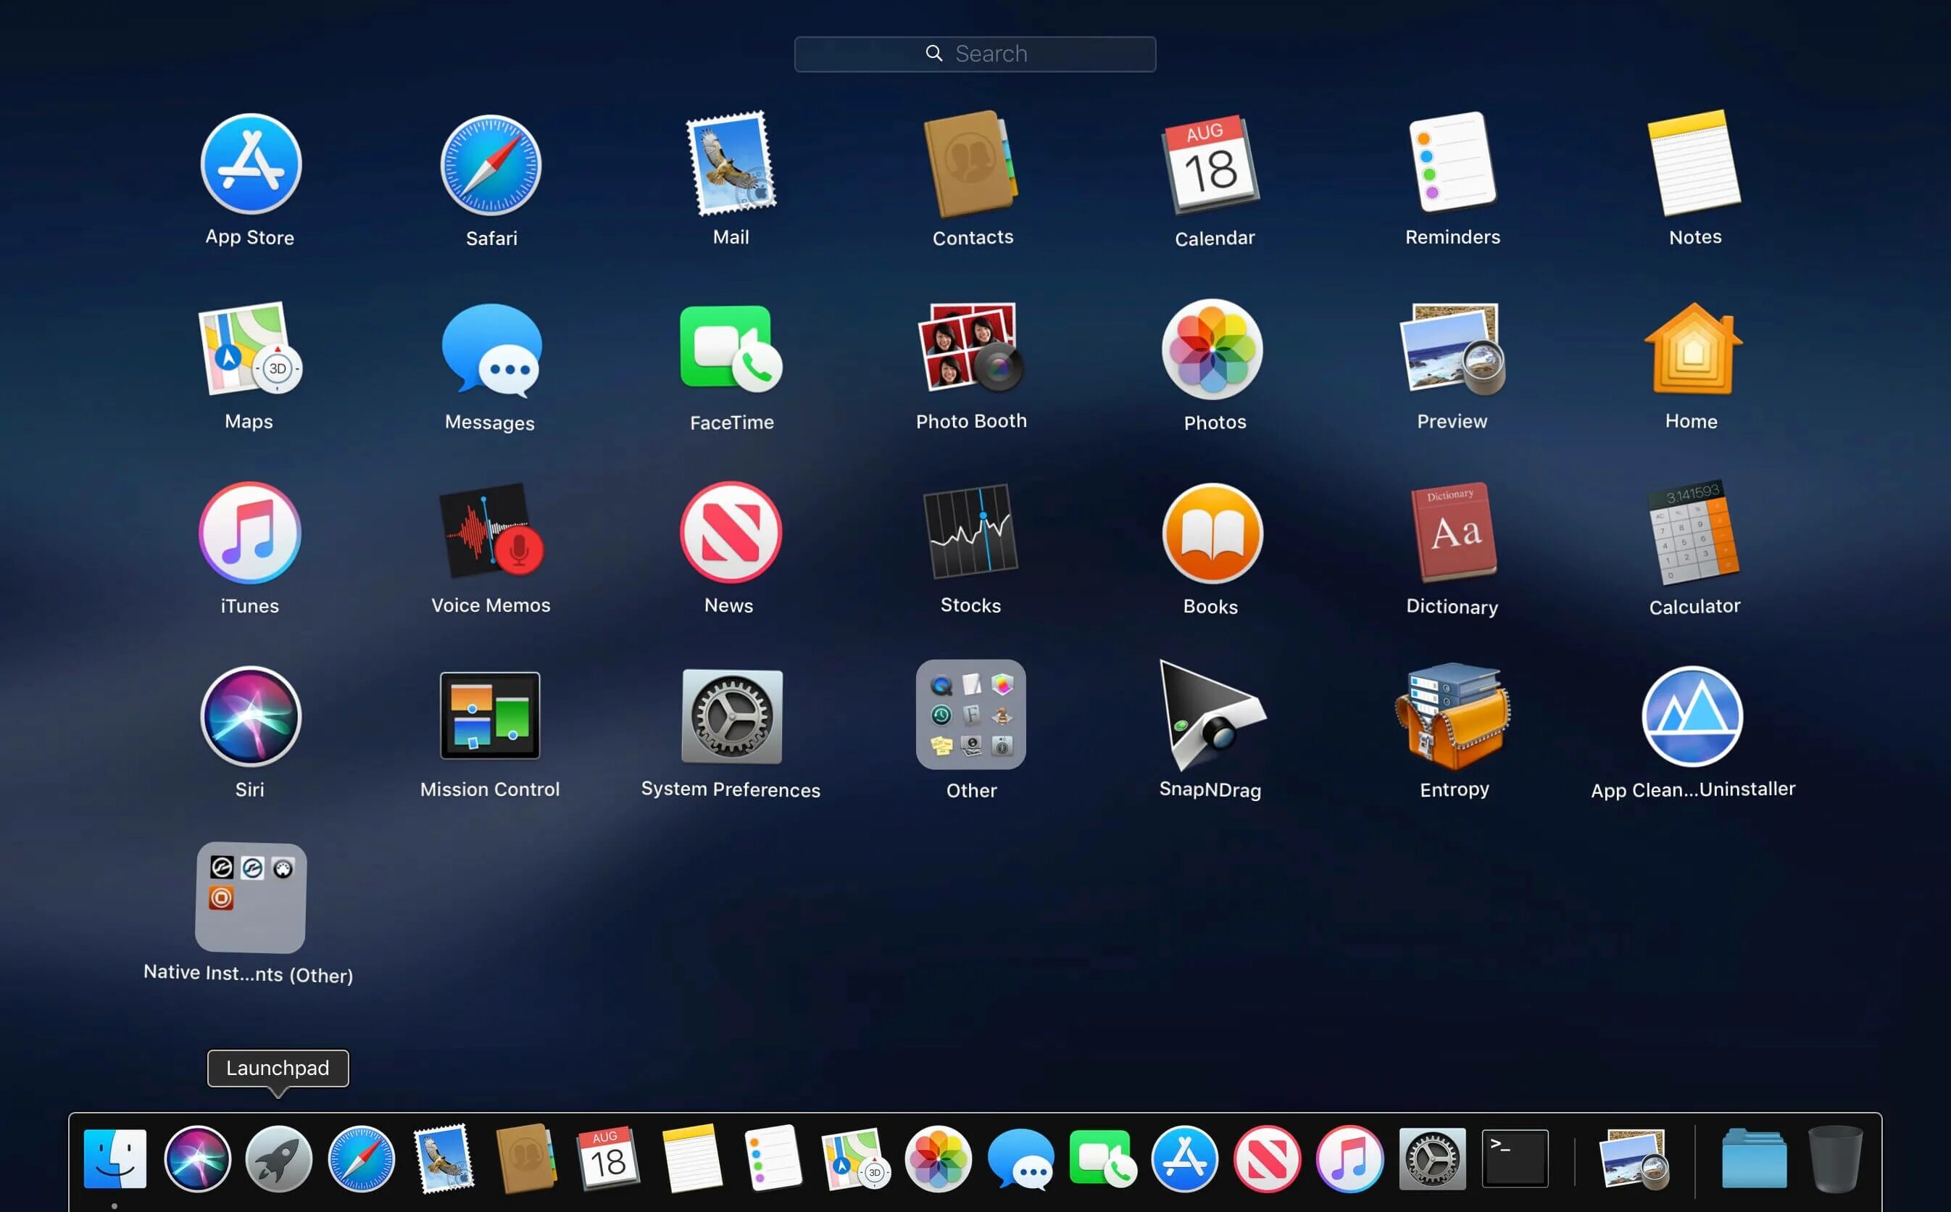Open Siri from the Launchpad grid
Viewport: 1951px width, 1212px height.
click(x=251, y=717)
